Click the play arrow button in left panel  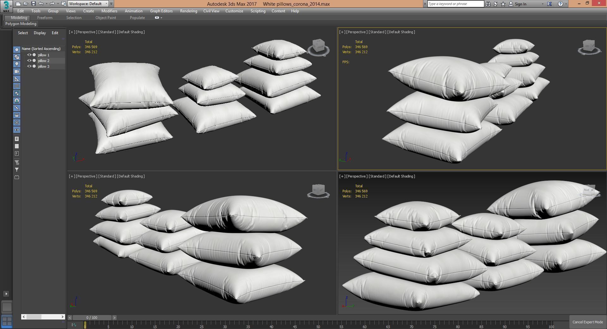pos(6,294)
